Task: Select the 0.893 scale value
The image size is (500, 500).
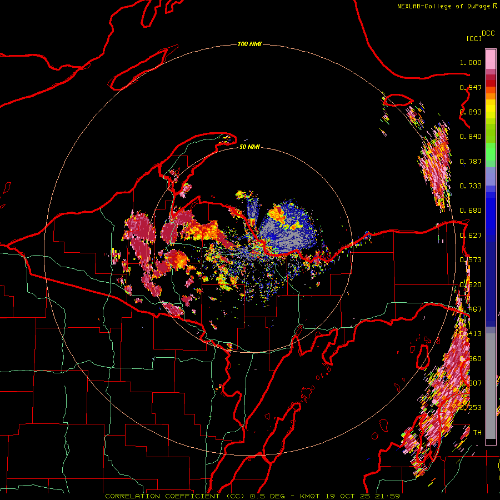Action: (471, 112)
